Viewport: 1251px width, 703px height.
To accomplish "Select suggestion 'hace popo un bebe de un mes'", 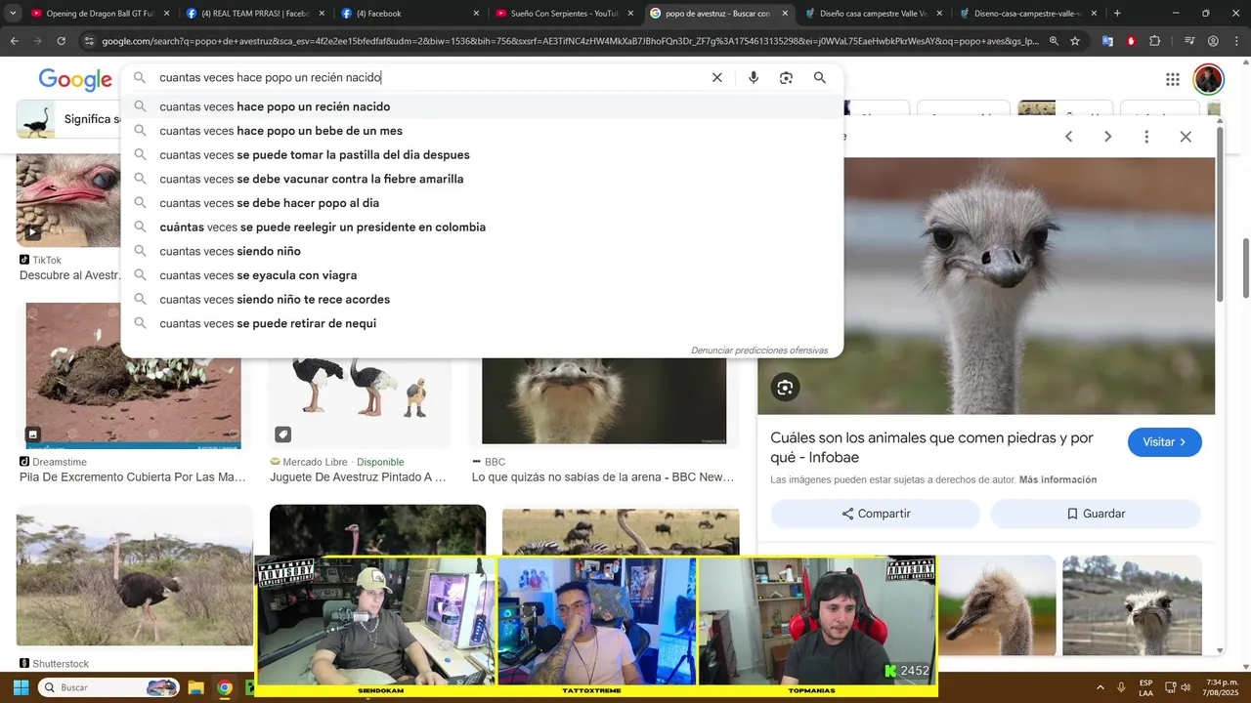I will point(482,131).
